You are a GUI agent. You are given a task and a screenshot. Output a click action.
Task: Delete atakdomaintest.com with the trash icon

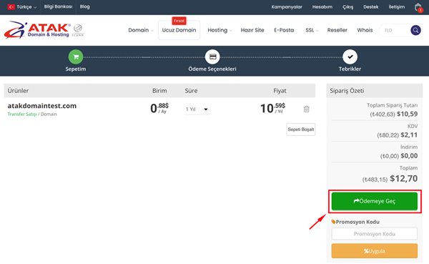click(307, 109)
